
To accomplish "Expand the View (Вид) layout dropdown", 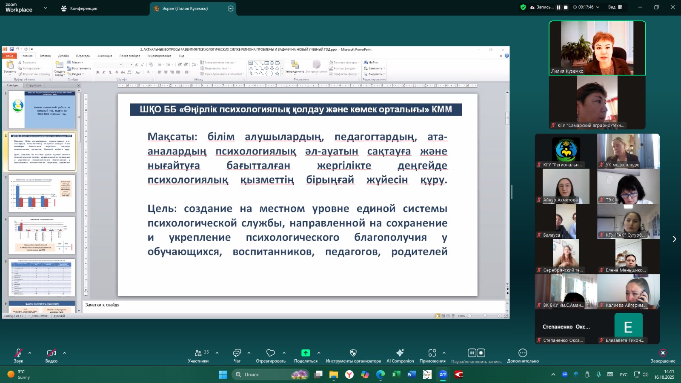I will coord(615,7).
